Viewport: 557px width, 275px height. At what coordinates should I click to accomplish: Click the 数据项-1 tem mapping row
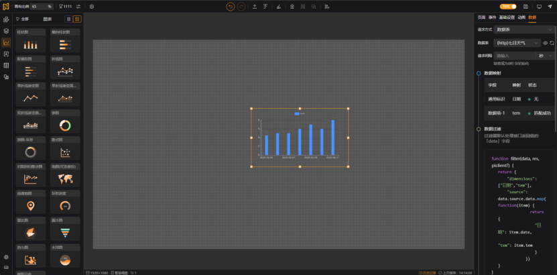519,113
